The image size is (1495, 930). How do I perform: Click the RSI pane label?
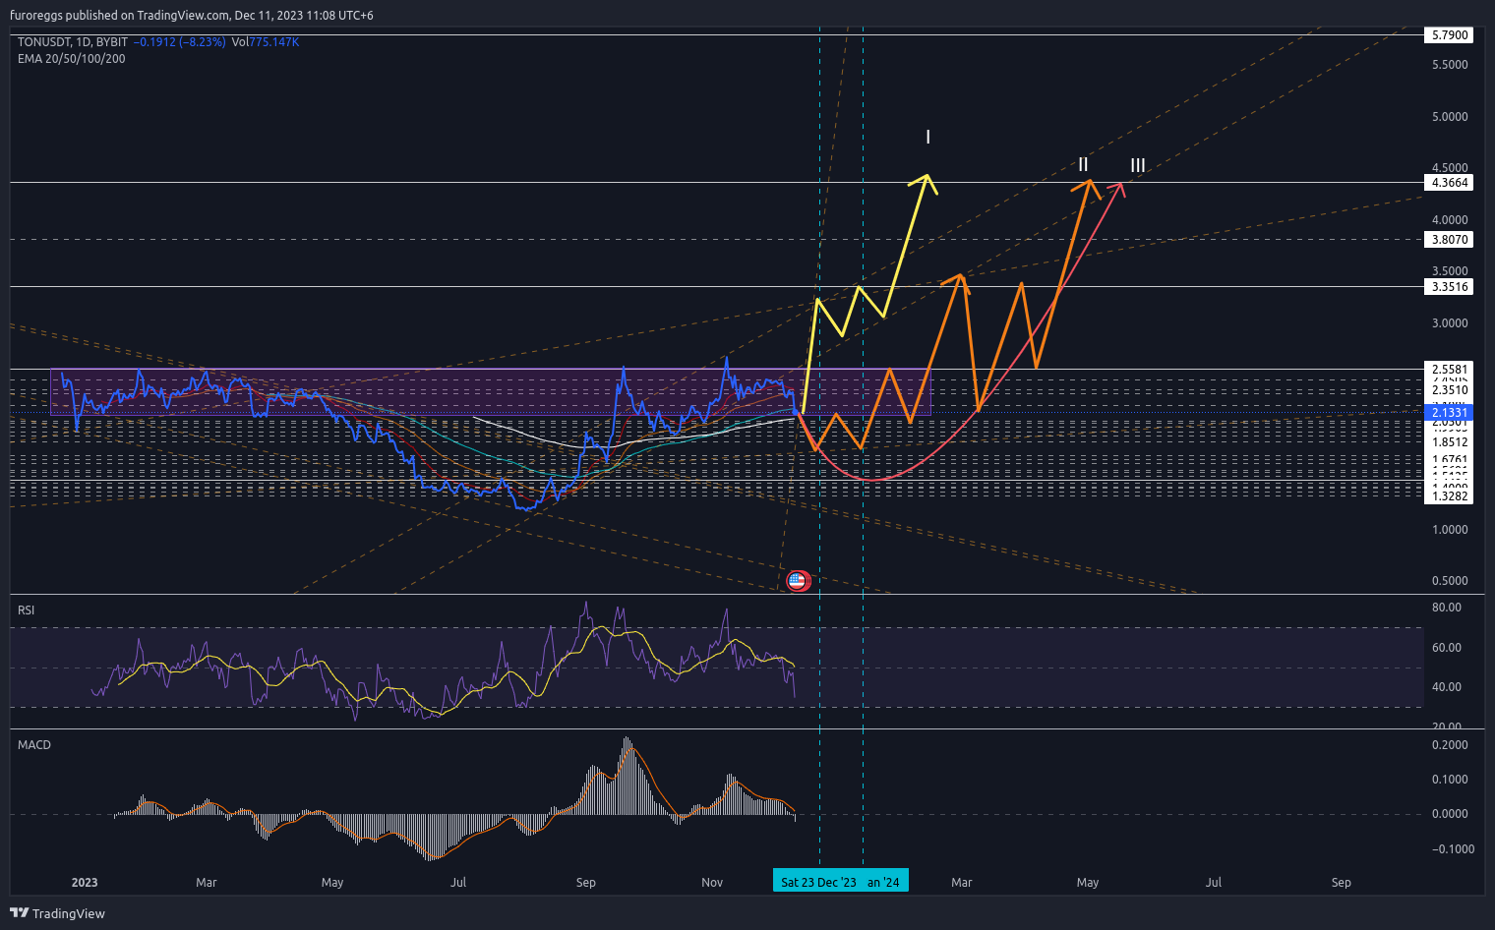coord(27,610)
